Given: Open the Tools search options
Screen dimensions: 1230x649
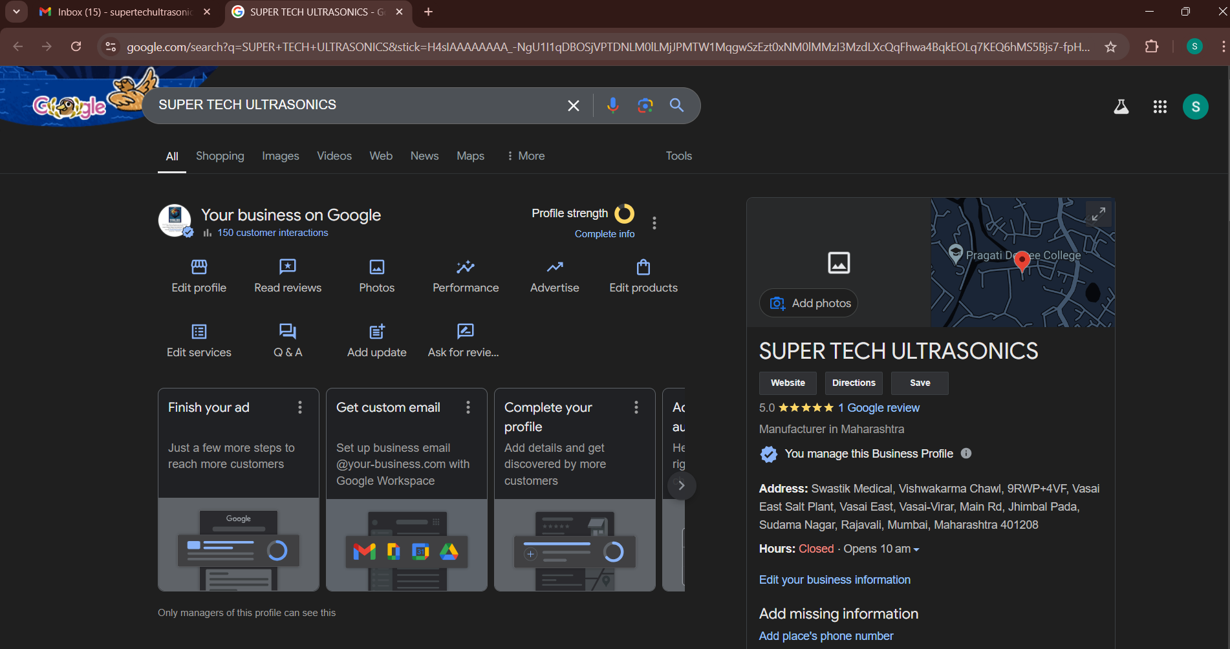Looking at the screenshot, I should click(678, 156).
